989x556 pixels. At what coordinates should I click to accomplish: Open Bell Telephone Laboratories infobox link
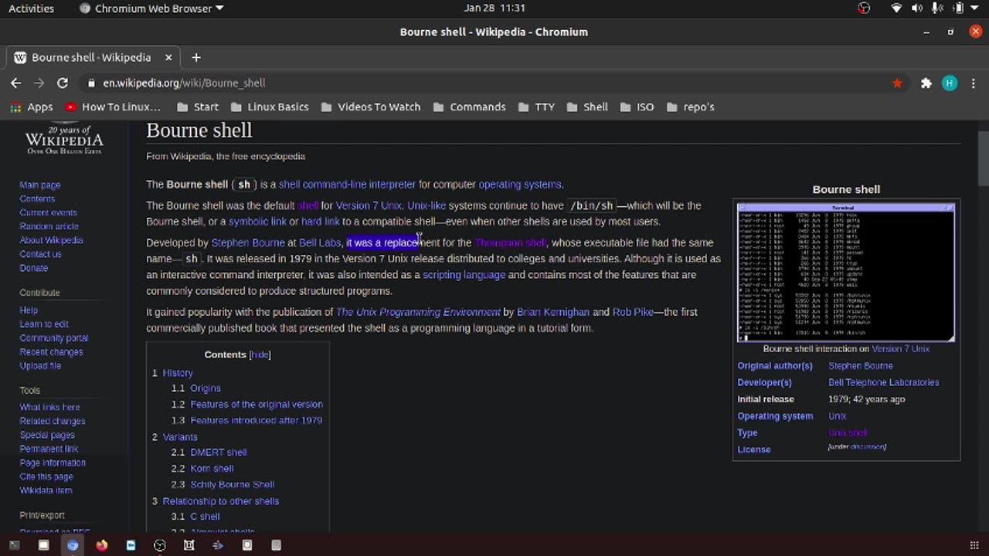point(883,382)
